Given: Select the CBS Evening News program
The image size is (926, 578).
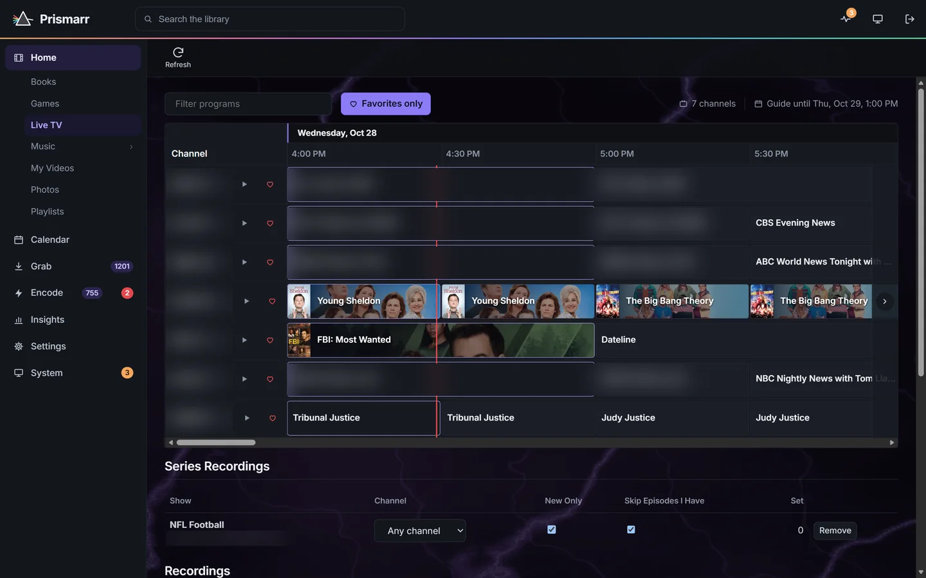Looking at the screenshot, I should coord(811,223).
